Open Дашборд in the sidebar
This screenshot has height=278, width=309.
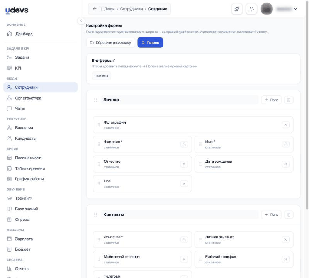(41, 34)
